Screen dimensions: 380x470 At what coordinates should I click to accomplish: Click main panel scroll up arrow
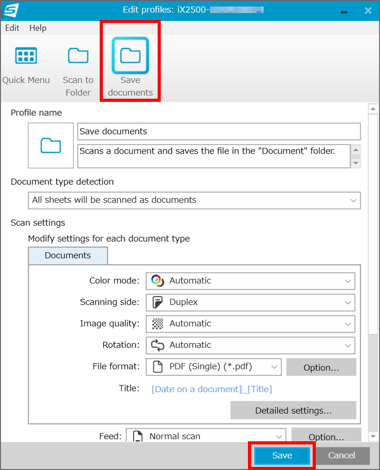point(373,109)
